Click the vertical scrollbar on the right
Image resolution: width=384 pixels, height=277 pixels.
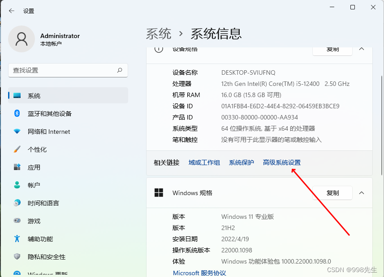coord(382,125)
